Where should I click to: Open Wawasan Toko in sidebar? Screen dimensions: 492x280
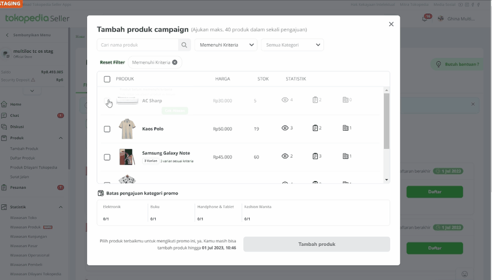(23, 218)
